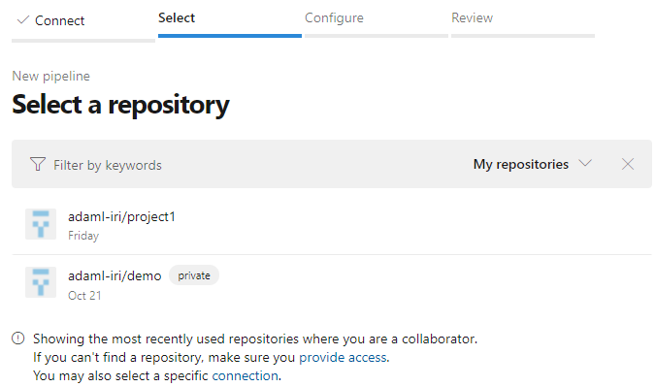Click the private badge on demo
The height and width of the screenshot is (387, 656).
(x=194, y=275)
